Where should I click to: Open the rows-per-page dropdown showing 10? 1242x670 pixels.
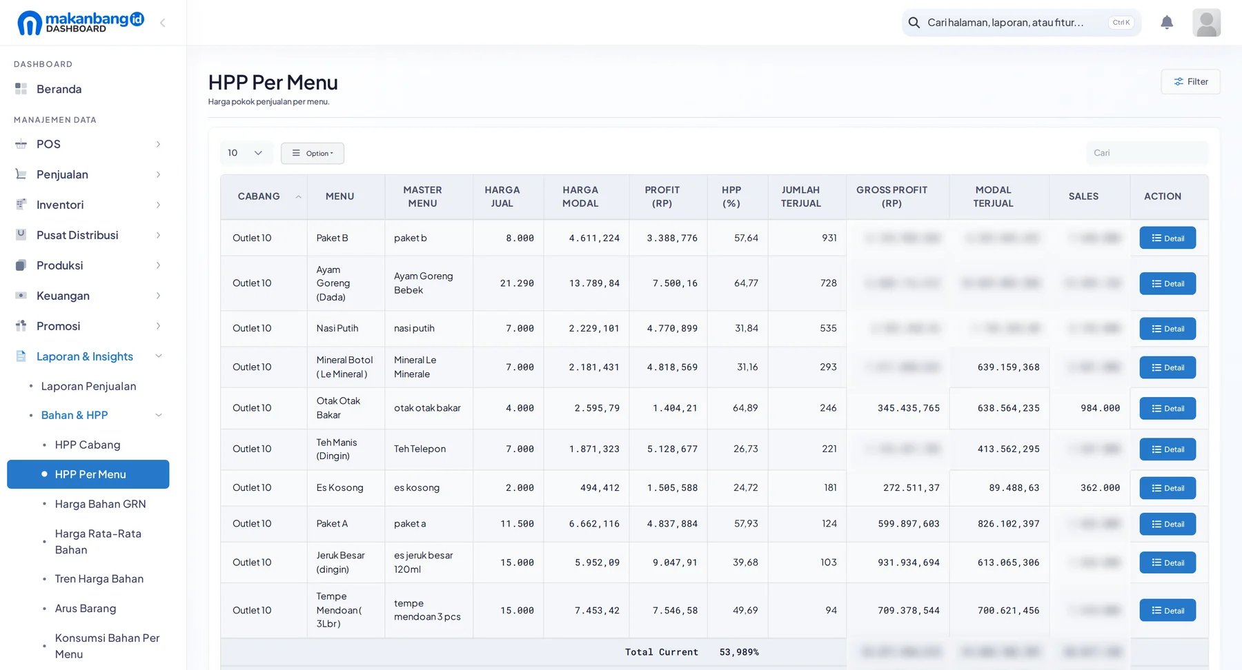click(246, 153)
